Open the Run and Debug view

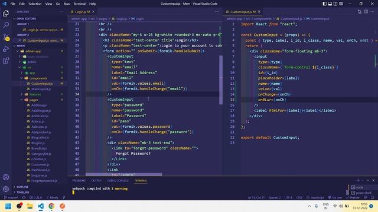click(x=6, y=49)
